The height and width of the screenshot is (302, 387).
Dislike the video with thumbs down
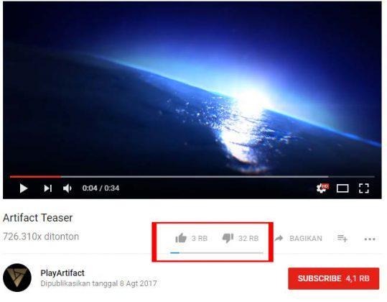pos(228,238)
